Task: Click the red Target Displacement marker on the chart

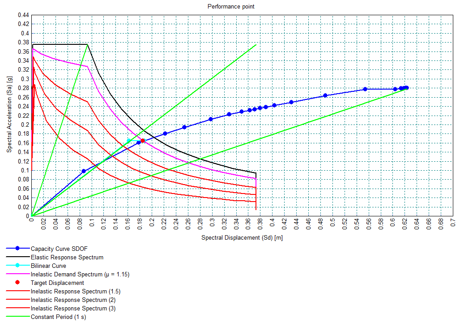Action: 143,141
